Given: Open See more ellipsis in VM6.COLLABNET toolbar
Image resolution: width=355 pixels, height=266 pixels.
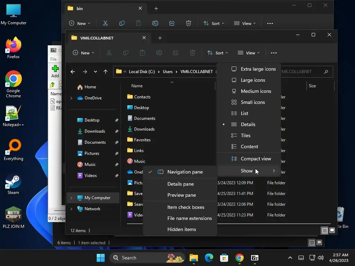Looking at the screenshot, I should click(x=274, y=53).
